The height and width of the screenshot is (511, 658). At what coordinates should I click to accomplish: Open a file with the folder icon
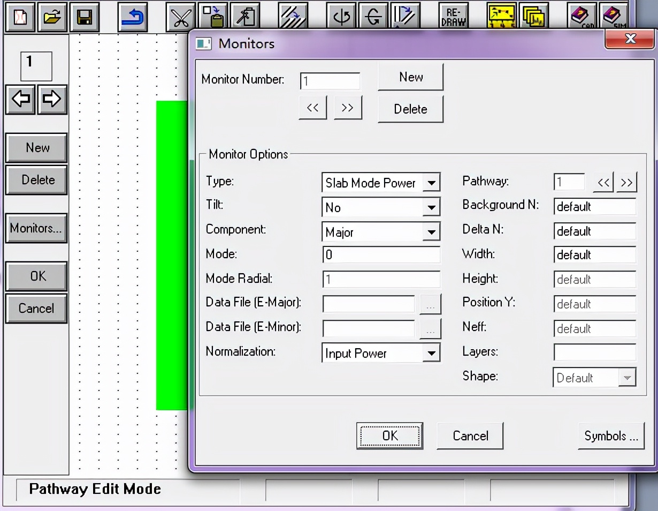pos(52,18)
